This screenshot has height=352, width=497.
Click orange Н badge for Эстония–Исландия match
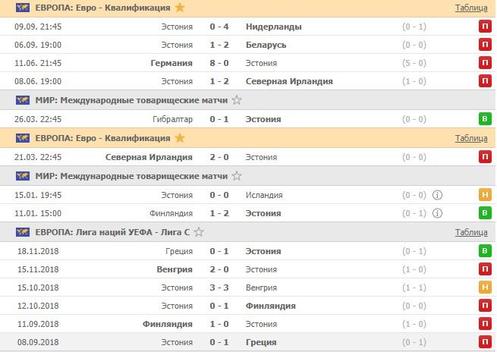click(484, 195)
